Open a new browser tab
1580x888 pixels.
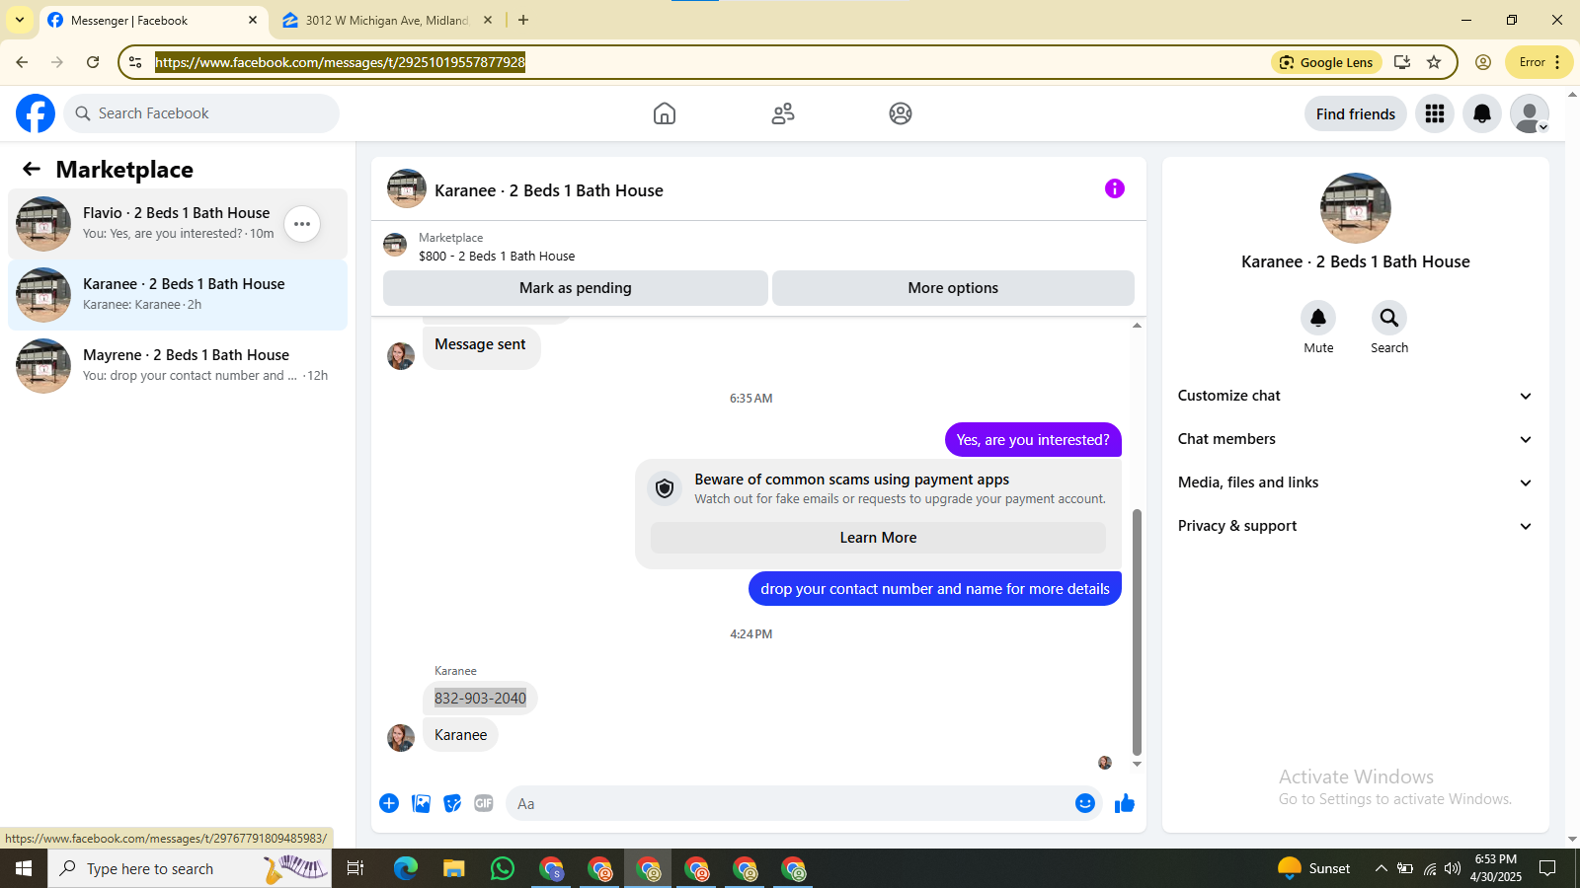tap(523, 20)
